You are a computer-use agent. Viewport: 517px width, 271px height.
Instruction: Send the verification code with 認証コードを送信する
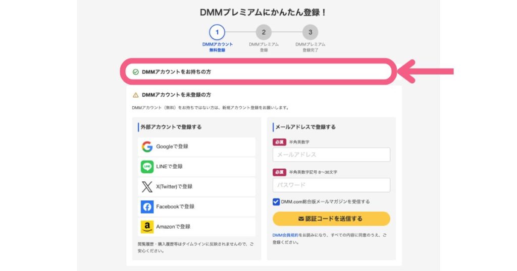point(331,219)
